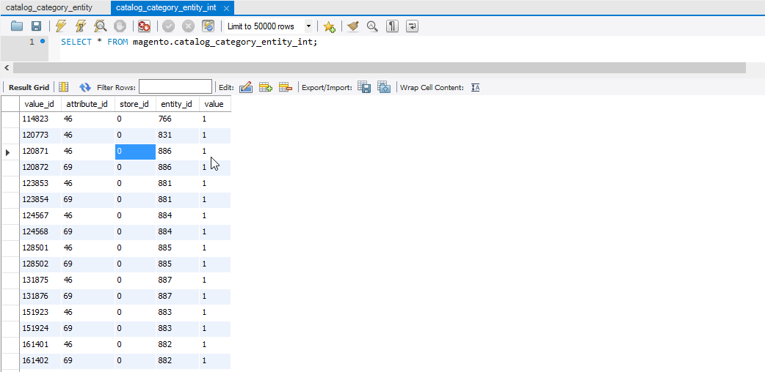Beautify the query with the broom icon
Image resolution: width=765 pixels, height=372 pixels.
click(x=353, y=26)
